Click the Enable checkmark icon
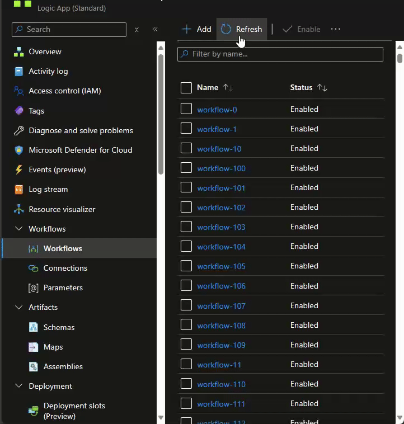Image resolution: width=404 pixels, height=424 pixels. [x=287, y=29]
